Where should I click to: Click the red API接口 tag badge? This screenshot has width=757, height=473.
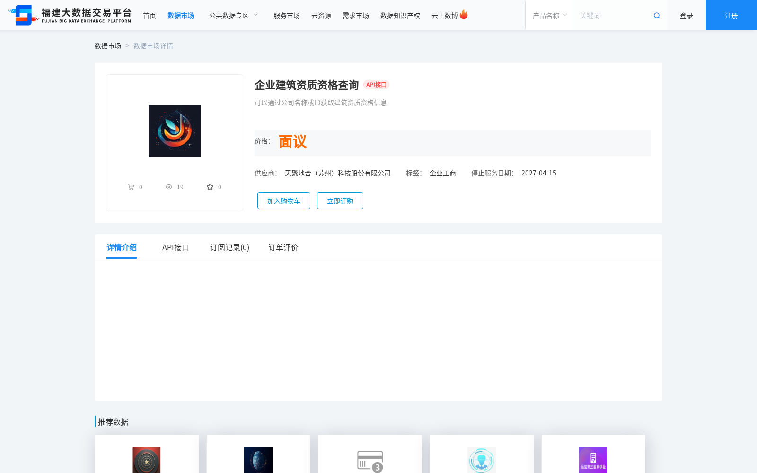click(377, 85)
